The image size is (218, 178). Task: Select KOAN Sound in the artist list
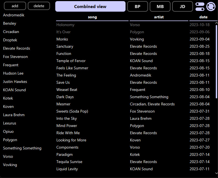point(14,90)
